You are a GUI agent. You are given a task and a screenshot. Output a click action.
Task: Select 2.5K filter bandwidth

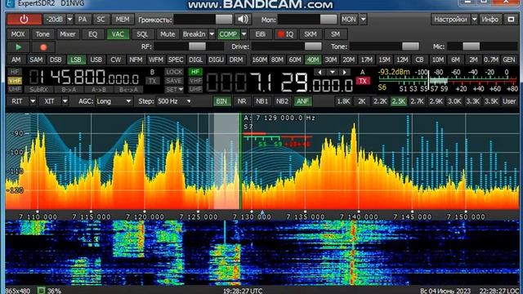point(399,101)
